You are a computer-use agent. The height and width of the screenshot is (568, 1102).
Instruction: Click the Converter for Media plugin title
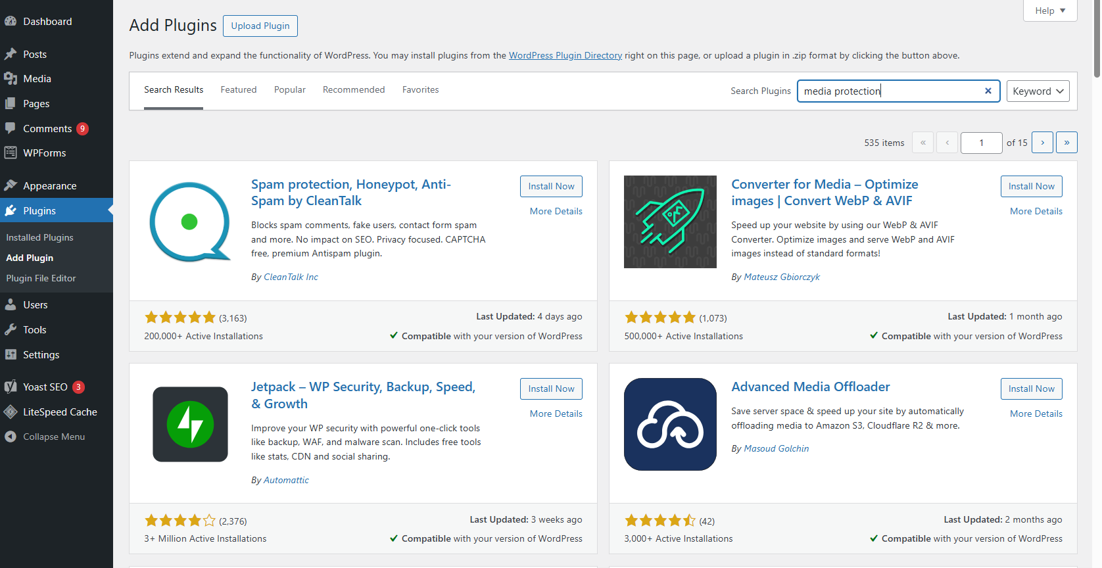click(x=825, y=193)
